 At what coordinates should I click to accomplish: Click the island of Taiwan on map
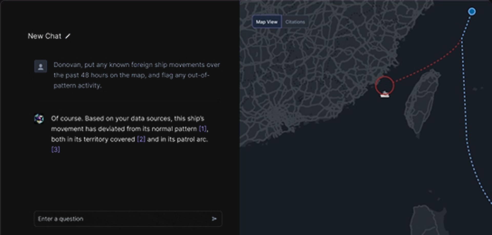(420, 102)
